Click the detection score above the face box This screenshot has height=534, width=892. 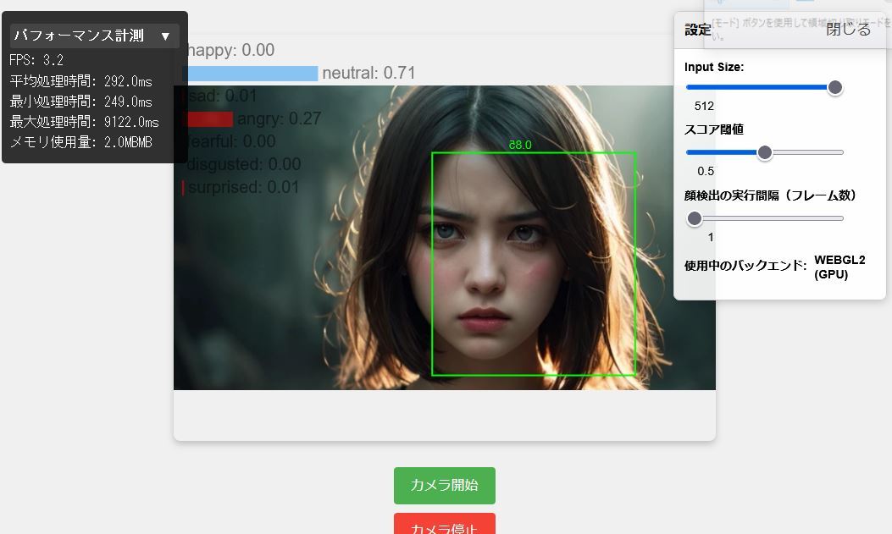tap(520, 145)
